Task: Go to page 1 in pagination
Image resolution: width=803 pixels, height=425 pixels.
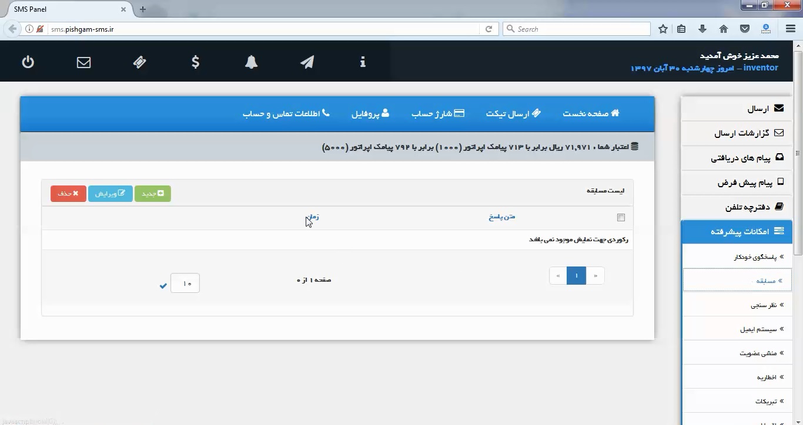Action: (577, 276)
